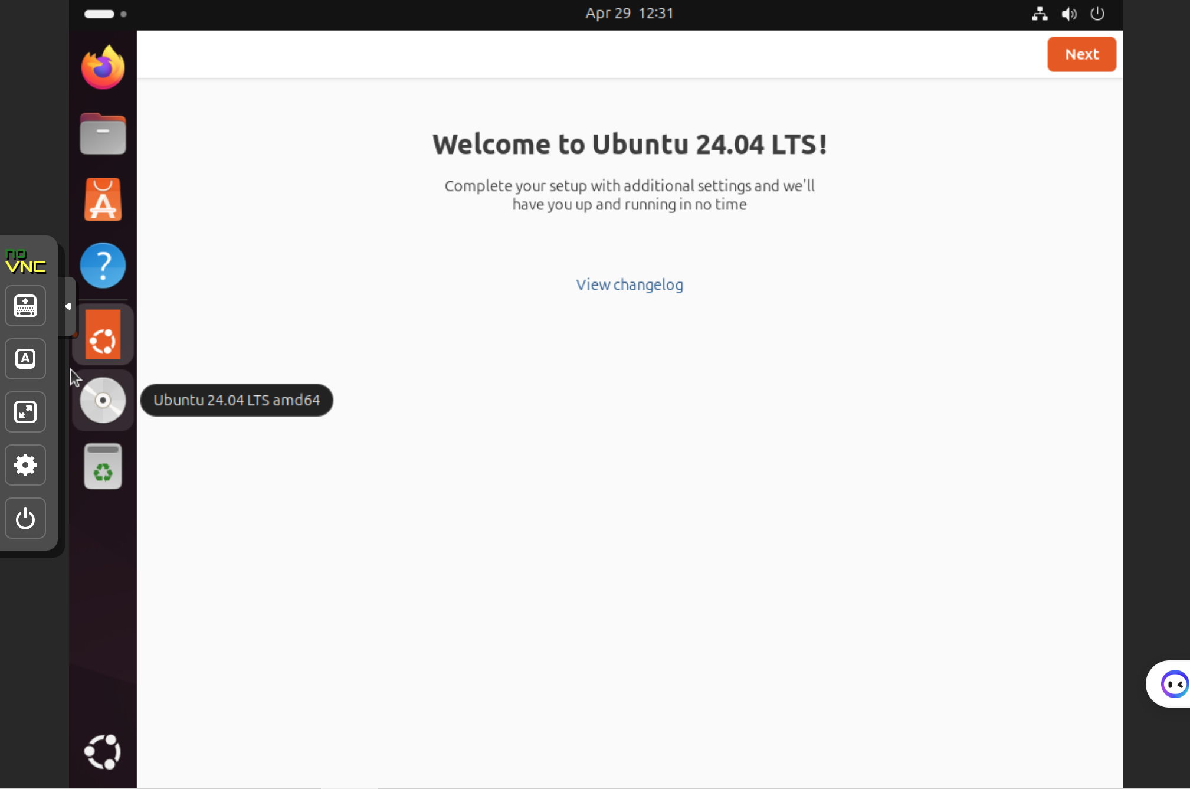
Task: Collapse the noVNC control bar handle
Action: click(x=68, y=306)
